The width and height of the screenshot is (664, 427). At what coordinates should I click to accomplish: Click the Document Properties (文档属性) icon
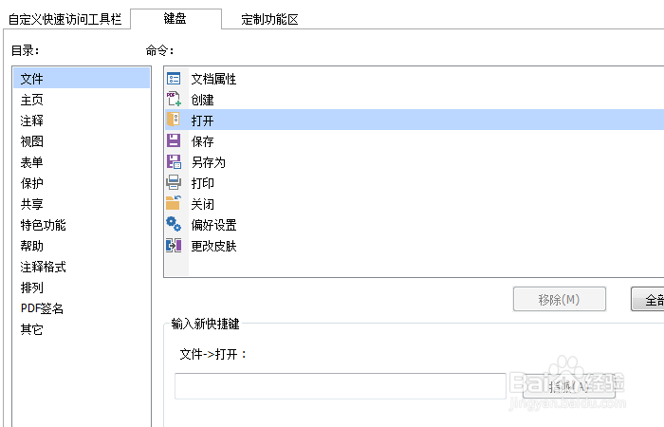(174, 79)
